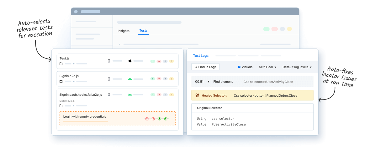Click the bandage icon beside Healed Selector
Screen dimensions: 370x147
click(x=198, y=95)
